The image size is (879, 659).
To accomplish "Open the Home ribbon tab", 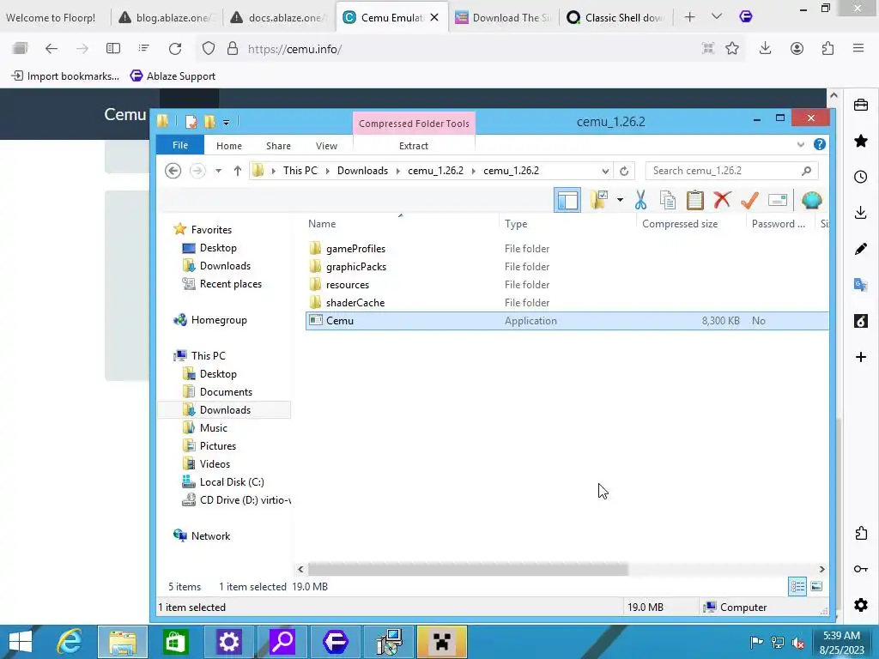I will tap(229, 146).
